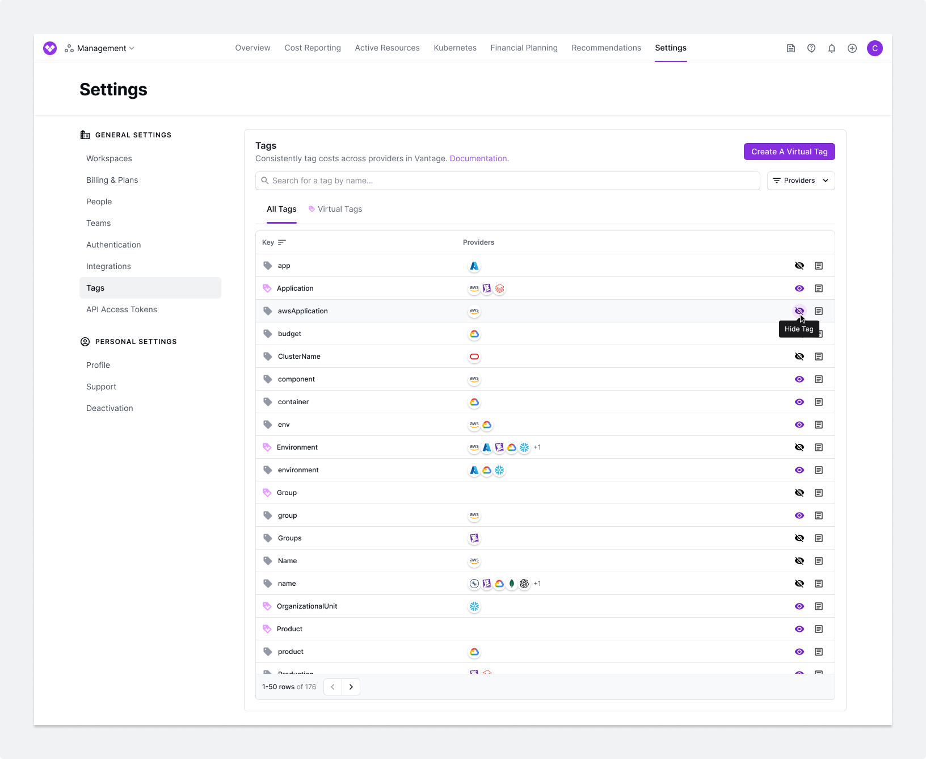Click the Vantage logo icon
Viewport: 926px width, 759px height.
tap(50, 48)
